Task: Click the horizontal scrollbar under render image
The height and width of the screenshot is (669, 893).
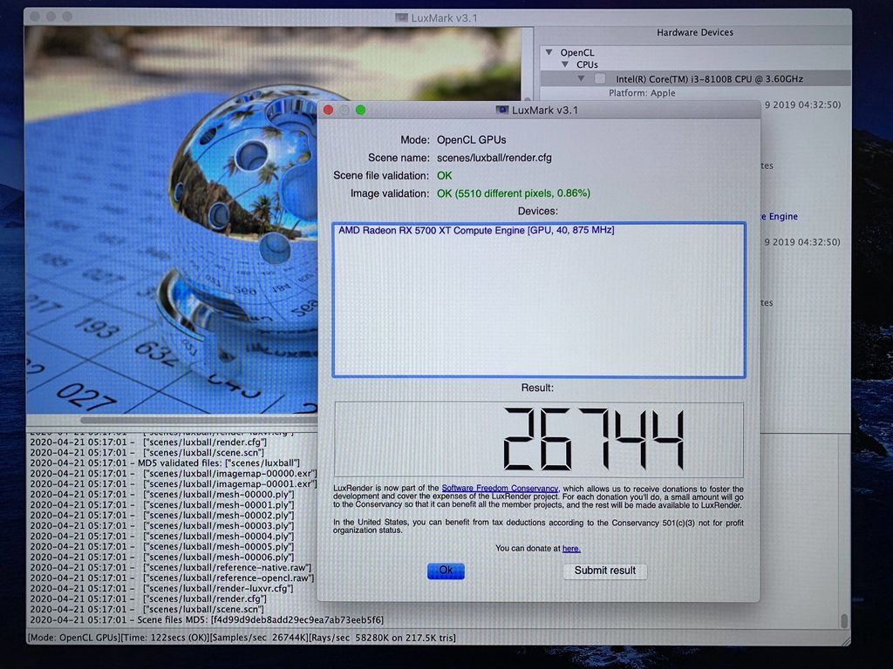Action: point(200,421)
